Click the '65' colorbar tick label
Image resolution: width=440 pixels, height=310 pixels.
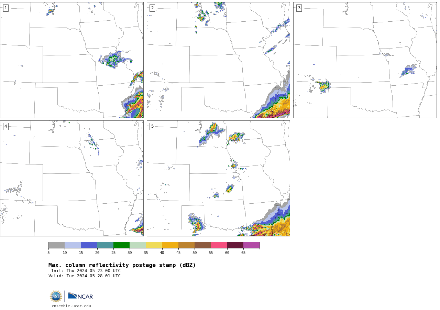[243, 253]
